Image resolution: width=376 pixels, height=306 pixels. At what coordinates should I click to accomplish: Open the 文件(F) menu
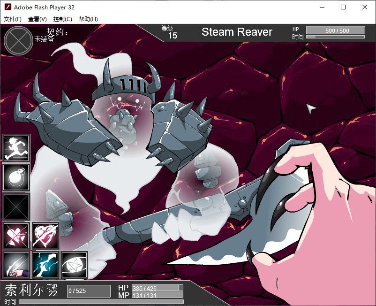tap(13, 19)
